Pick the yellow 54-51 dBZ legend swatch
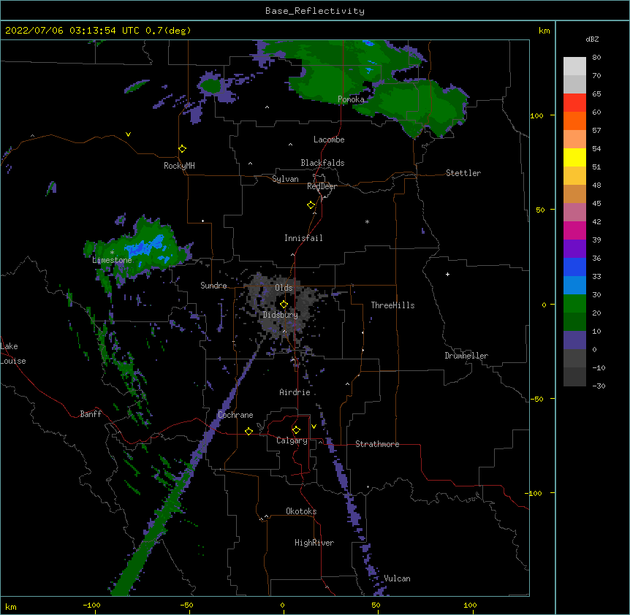Viewport: 630px width, 615px height. coord(574,157)
